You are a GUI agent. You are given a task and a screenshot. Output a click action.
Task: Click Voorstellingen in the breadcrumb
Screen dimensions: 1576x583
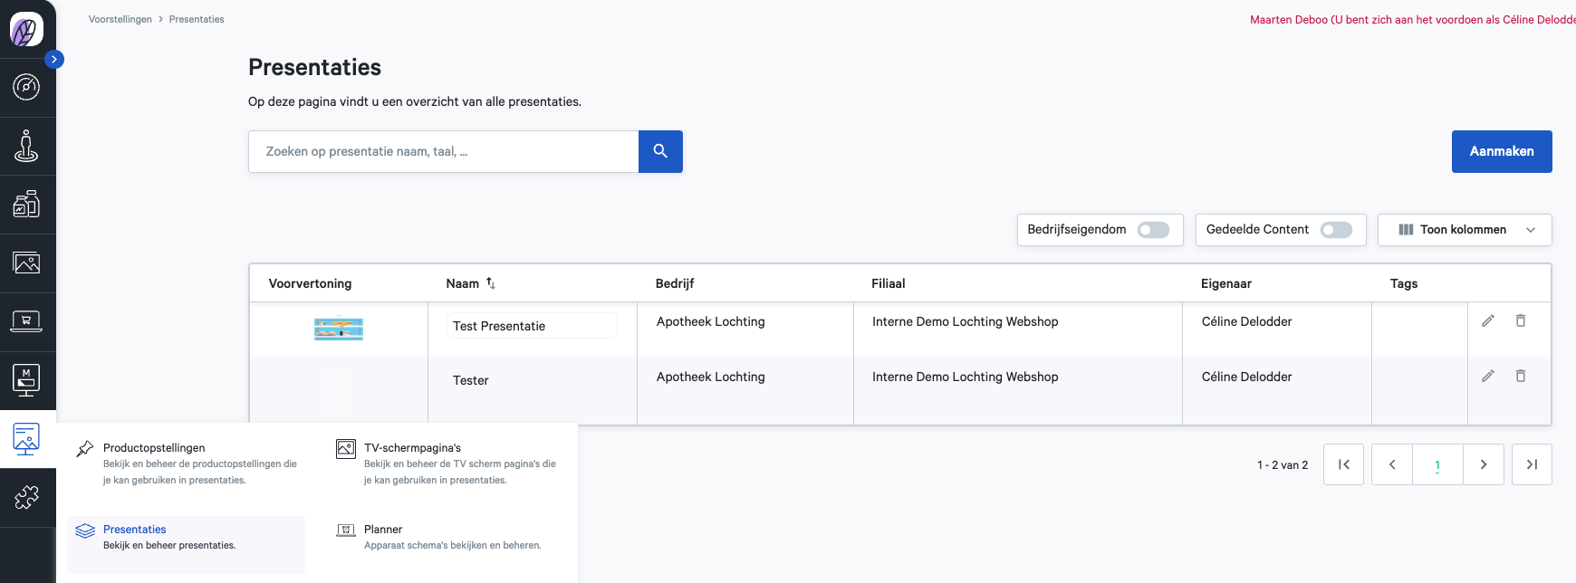(x=120, y=19)
